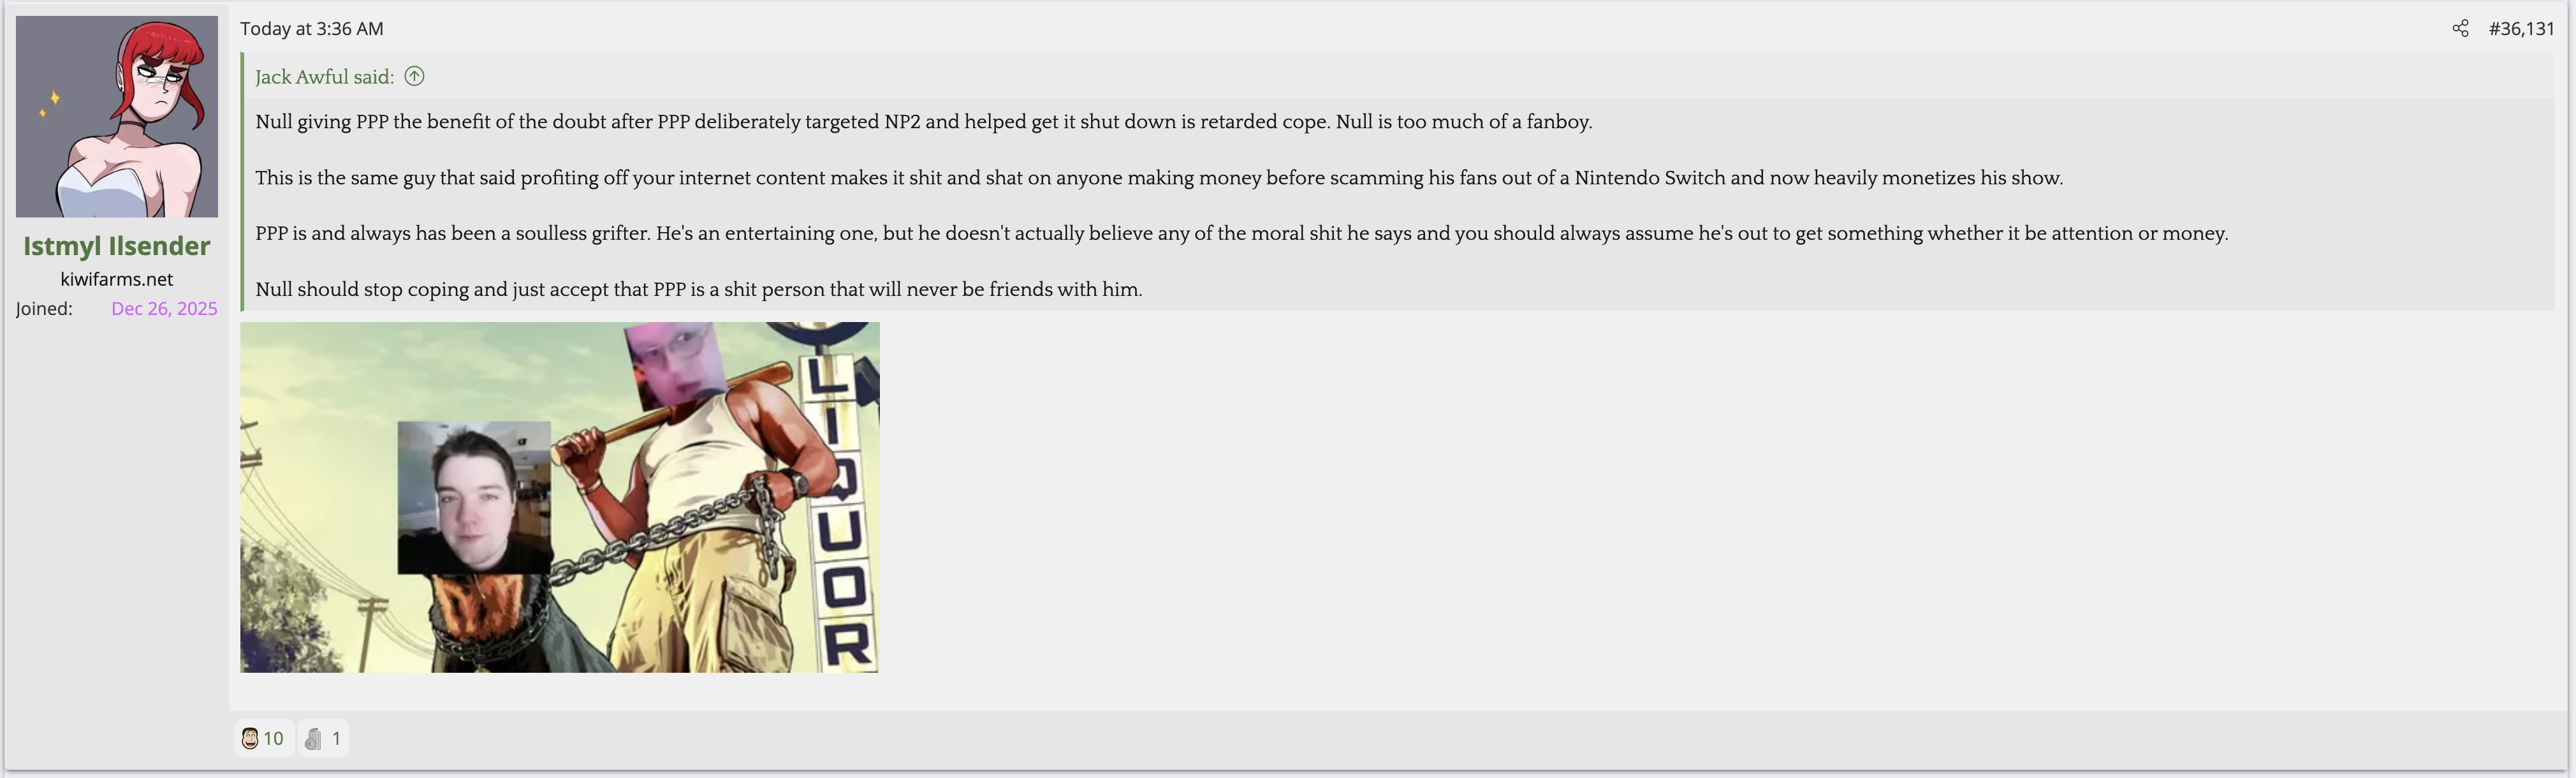Click the share post icon
Screen dimensions: 2576x778
tap(2460, 28)
